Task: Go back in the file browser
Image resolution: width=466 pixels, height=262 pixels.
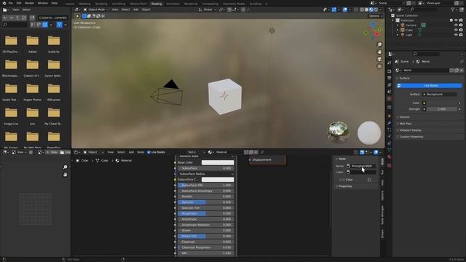Action: coord(5,17)
